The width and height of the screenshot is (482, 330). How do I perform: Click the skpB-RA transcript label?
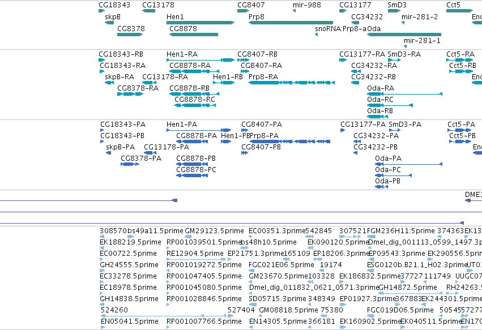(x=120, y=77)
